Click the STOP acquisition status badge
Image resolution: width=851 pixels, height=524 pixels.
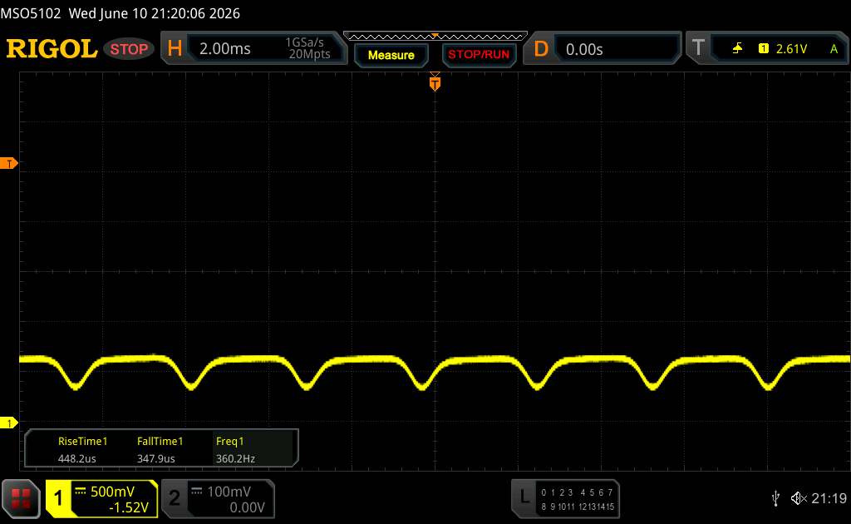(129, 49)
